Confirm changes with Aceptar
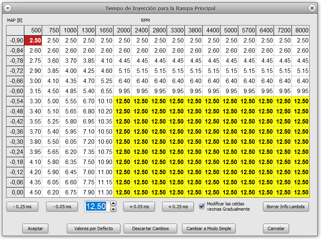Viewport: 321px width, 239px height. tap(35, 228)
